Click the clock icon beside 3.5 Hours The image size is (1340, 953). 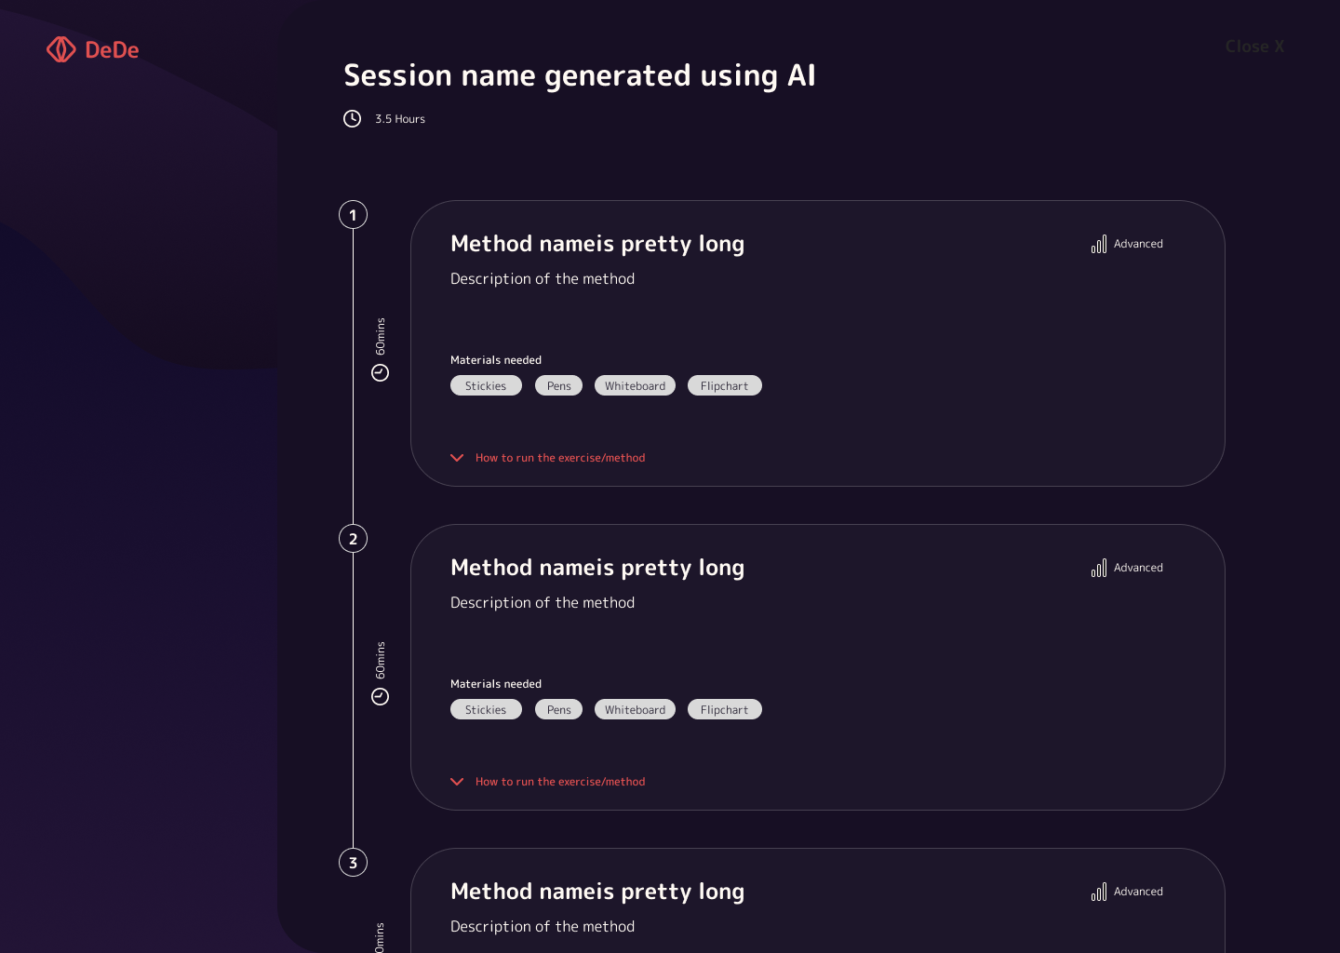352,118
